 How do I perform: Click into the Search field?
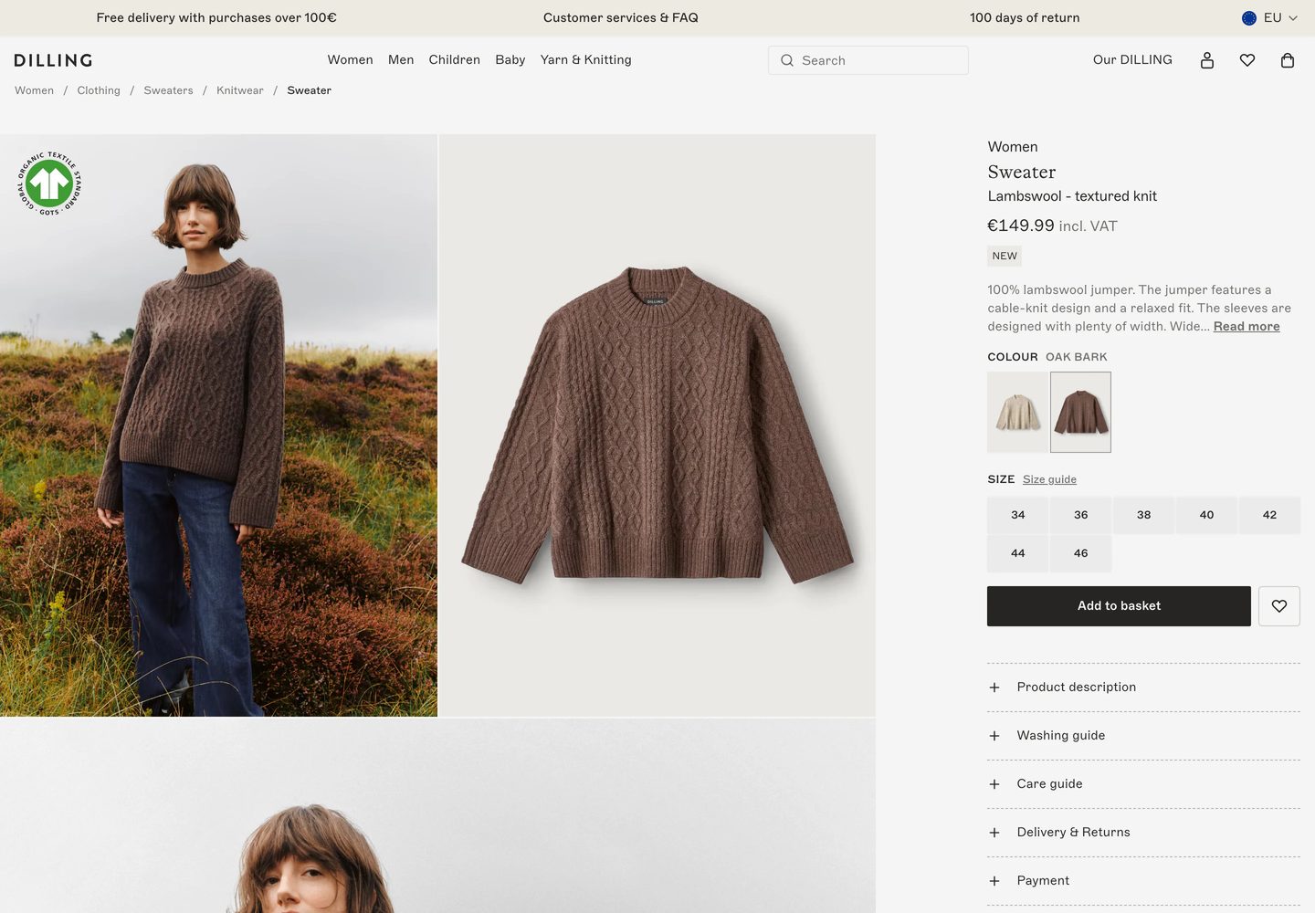(x=868, y=60)
